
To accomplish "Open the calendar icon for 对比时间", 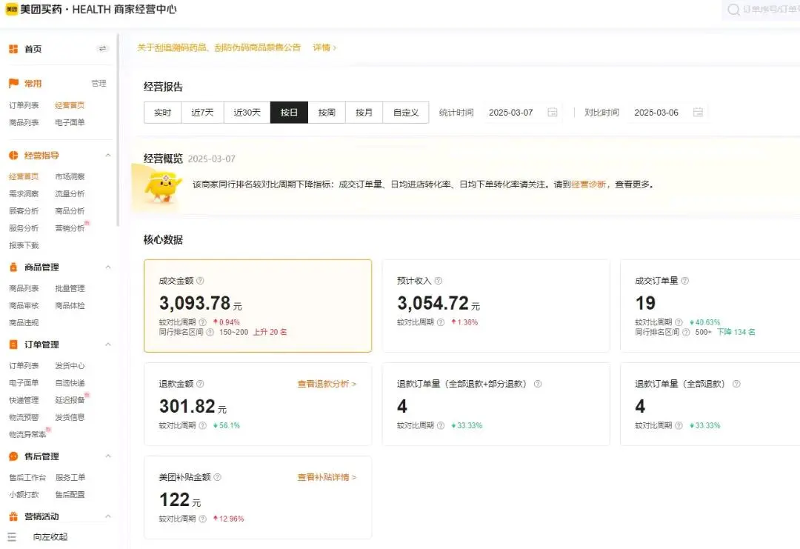I will click(x=698, y=113).
